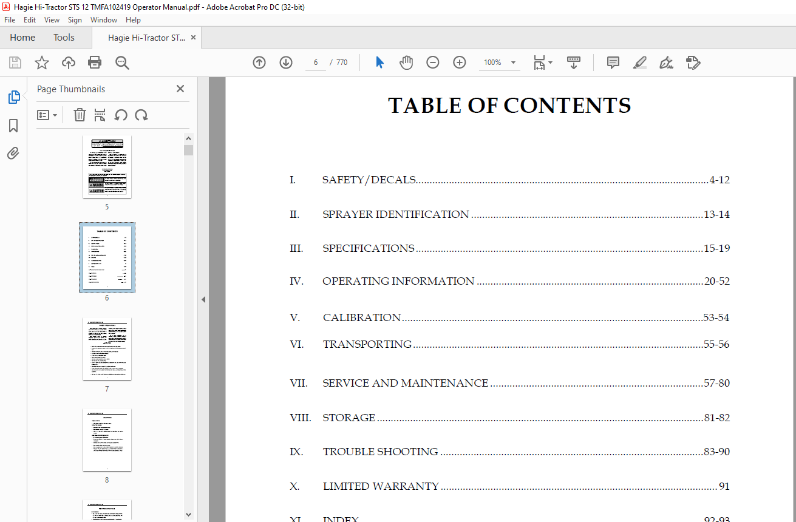This screenshot has width=796, height=522.
Task: Zoom in with plus icon
Action: coord(460,63)
